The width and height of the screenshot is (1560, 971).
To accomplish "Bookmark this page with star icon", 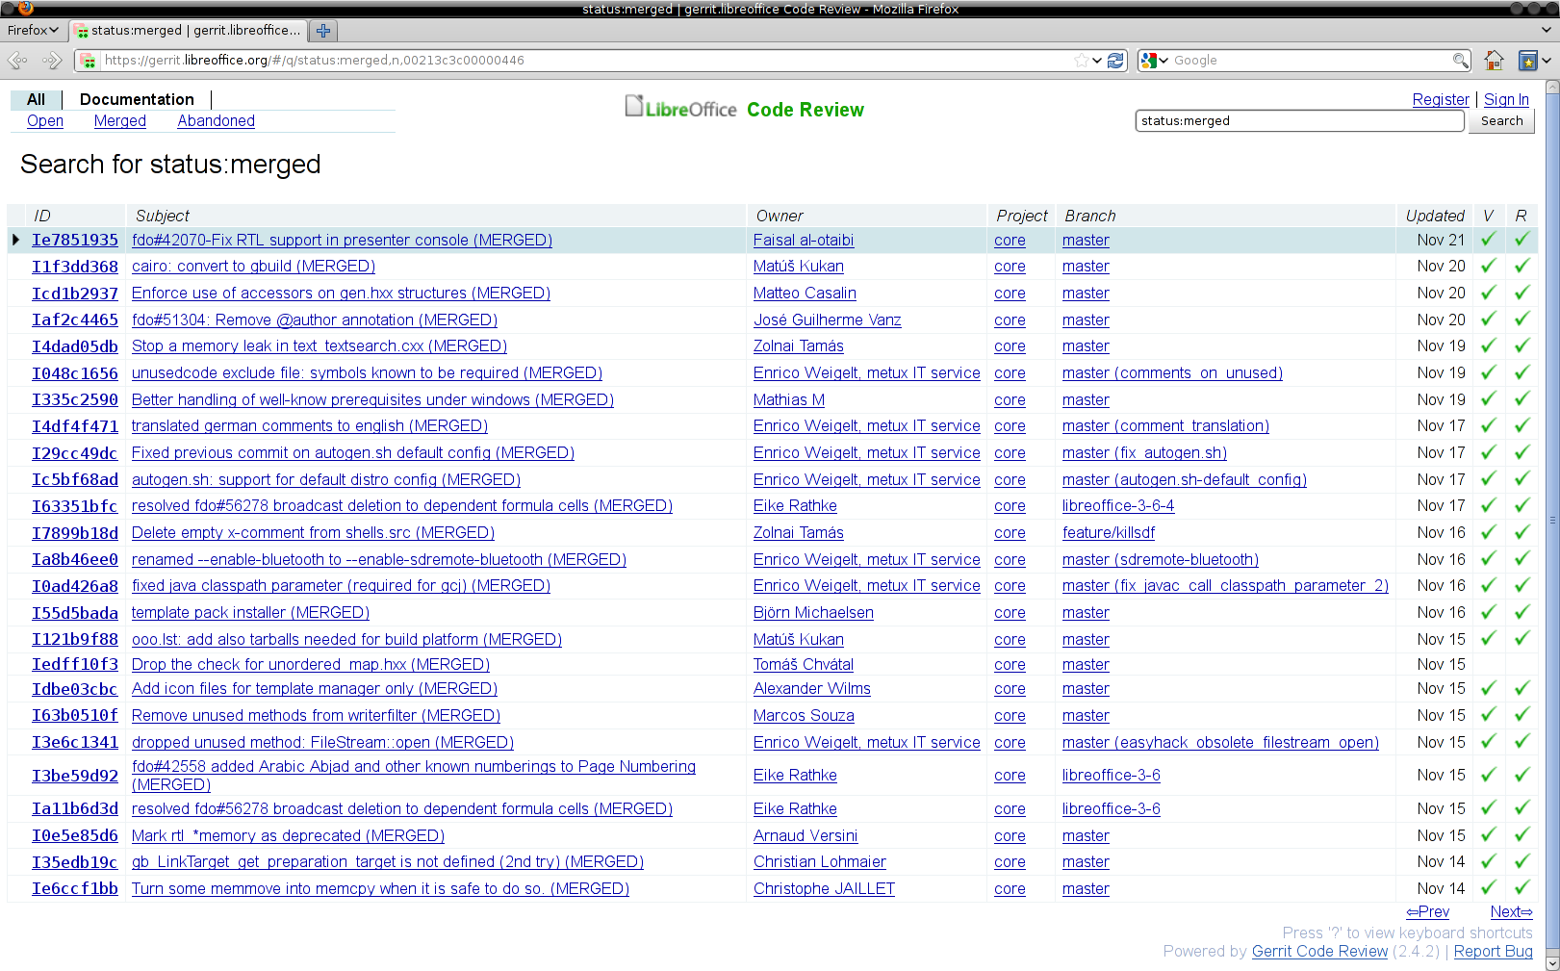I will pos(1082,61).
